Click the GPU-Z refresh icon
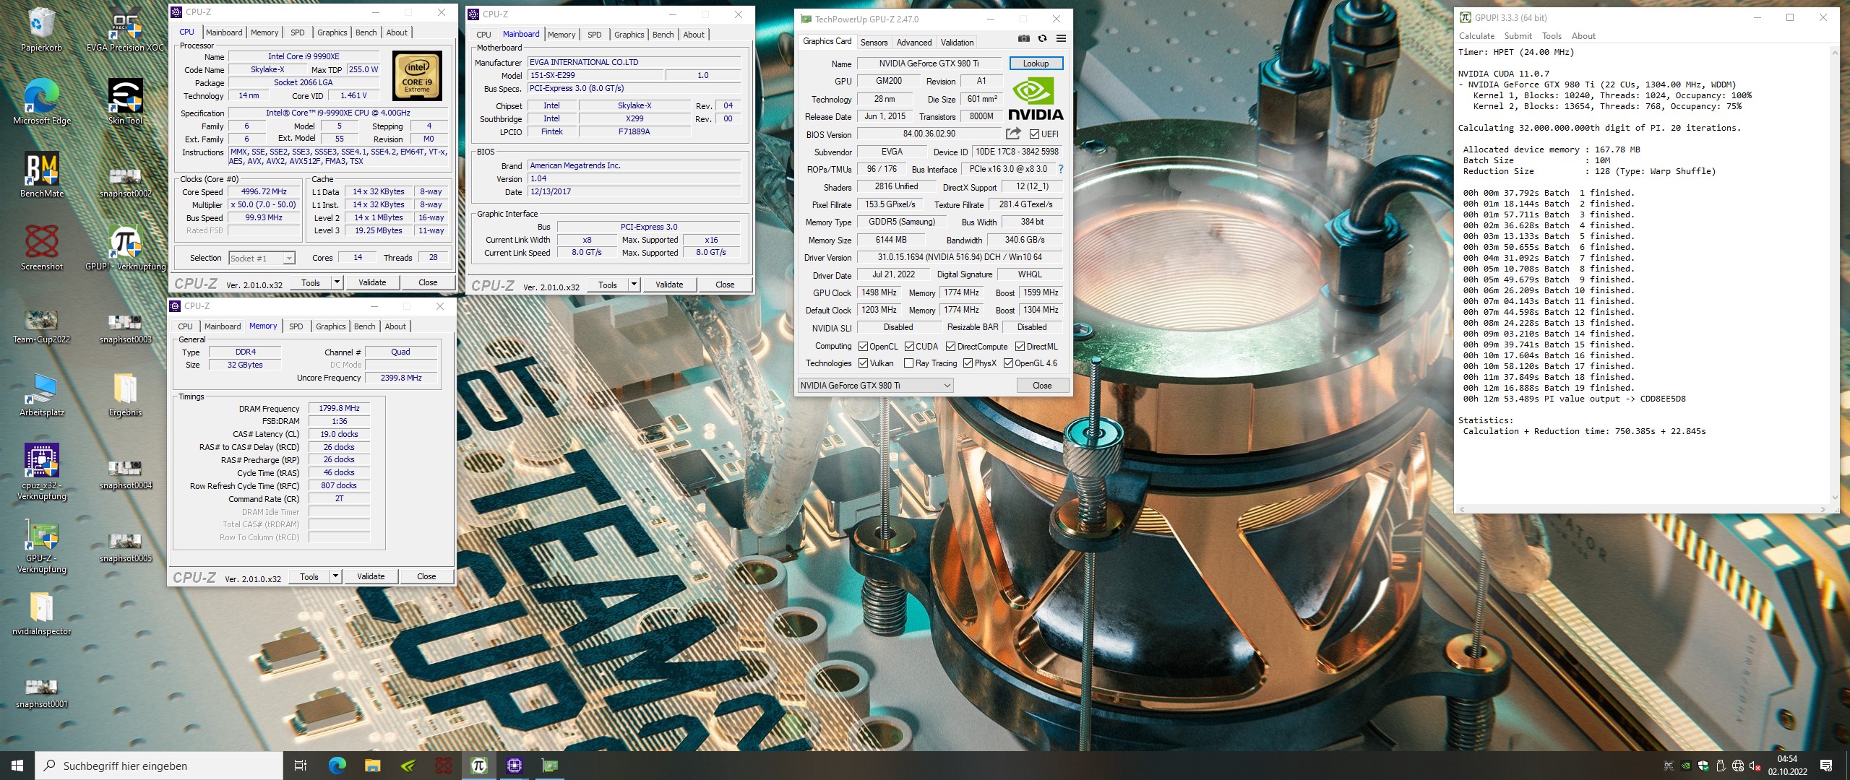 pos(1042,39)
